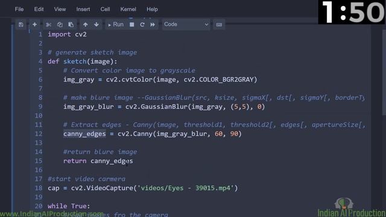Open the Edit menu

(x=39, y=10)
